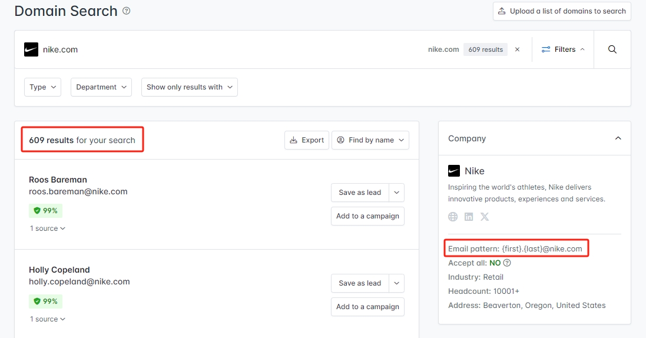The image size is (646, 338).
Task: Click the Nike logo in search bar
Action: [x=31, y=49]
